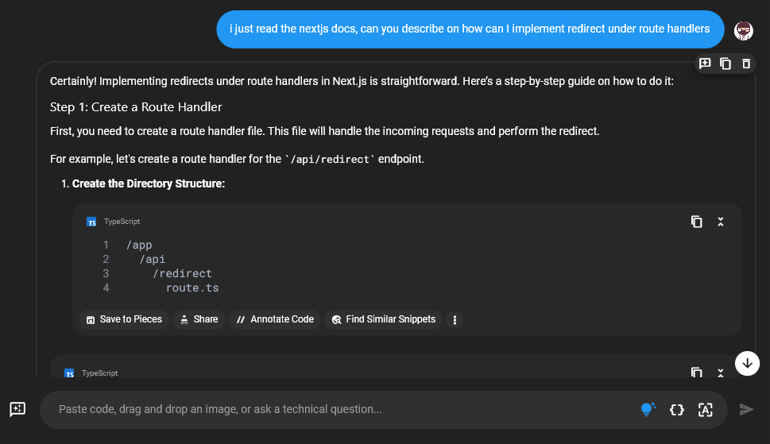Share the code snippet

(x=199, y=319)
